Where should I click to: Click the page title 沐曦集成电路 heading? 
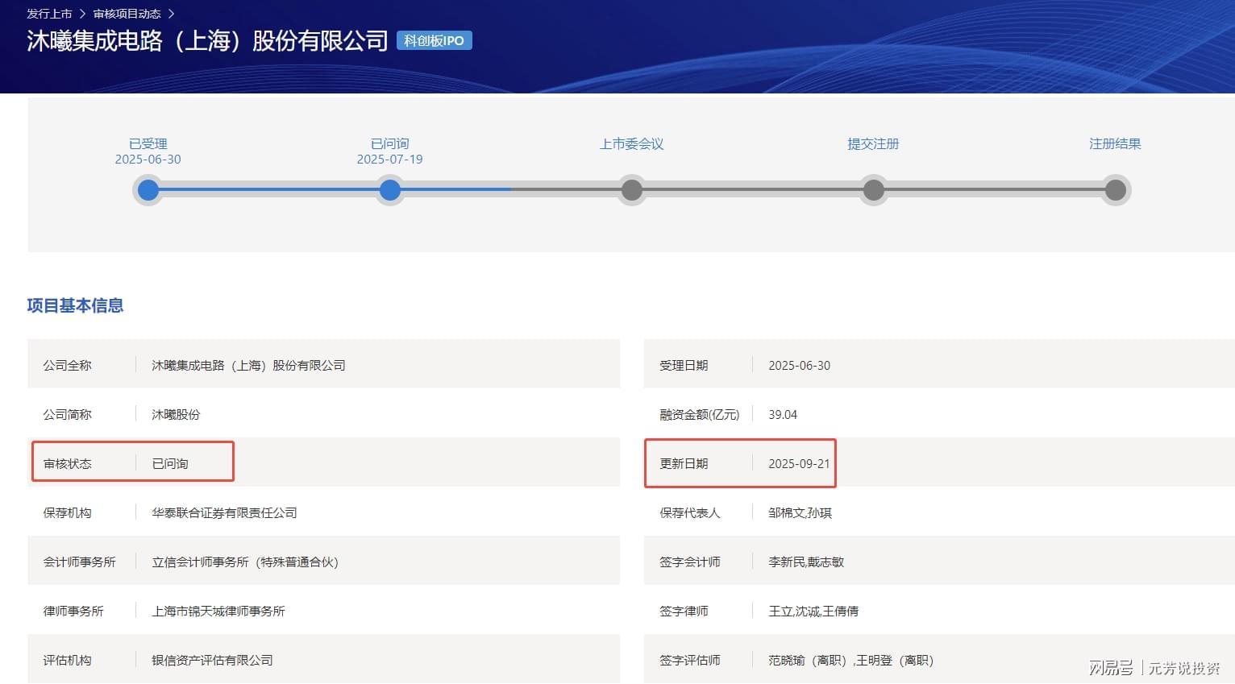(x=207, y=40)
